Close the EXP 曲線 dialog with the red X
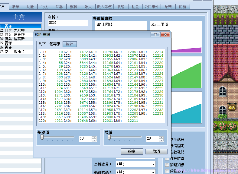The width and height of the screenshot is (238, 174). coord(165,34)
